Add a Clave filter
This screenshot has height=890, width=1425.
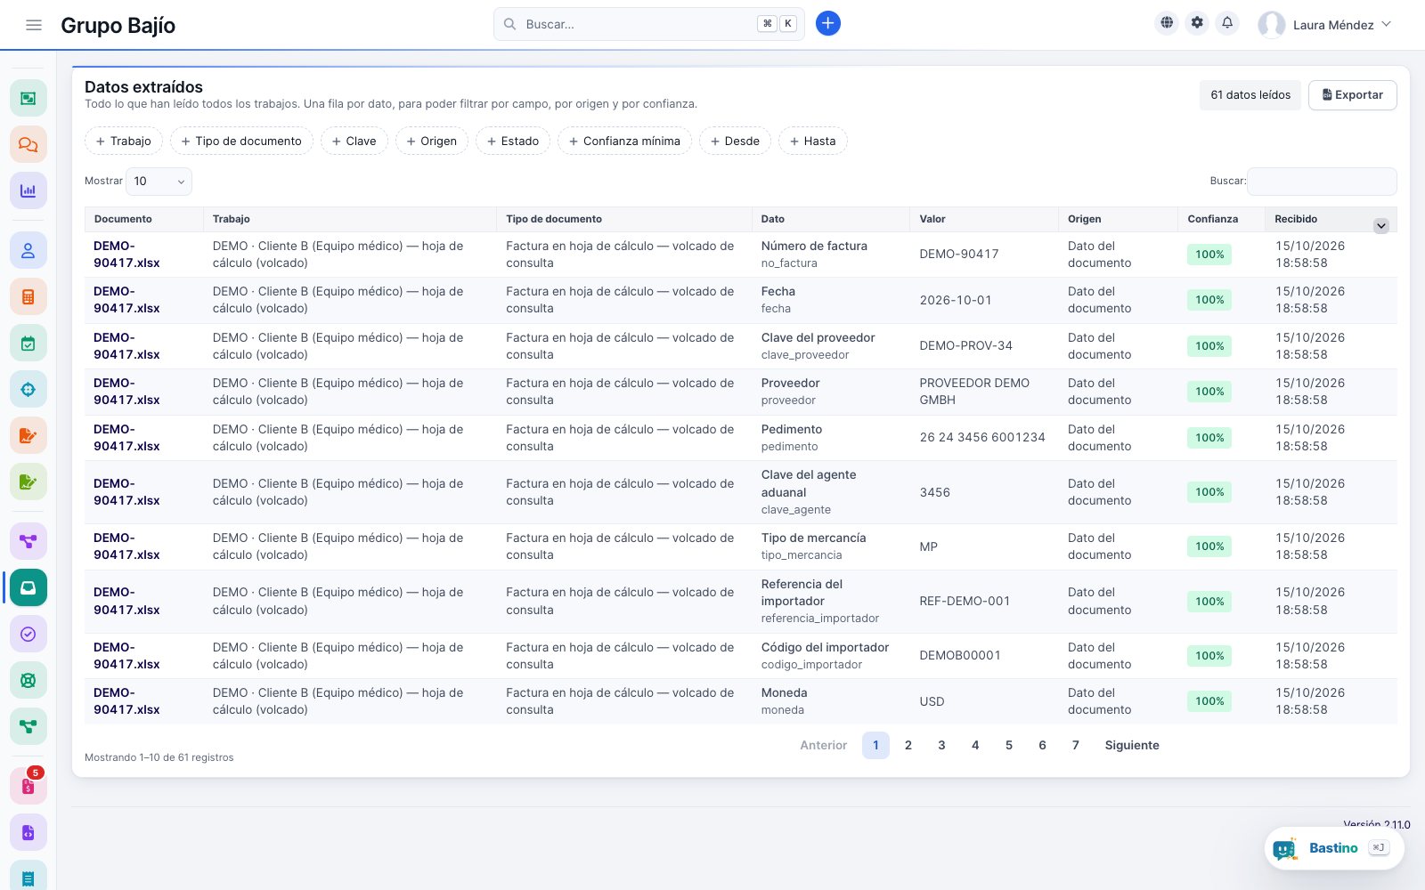tap(354, 141)
